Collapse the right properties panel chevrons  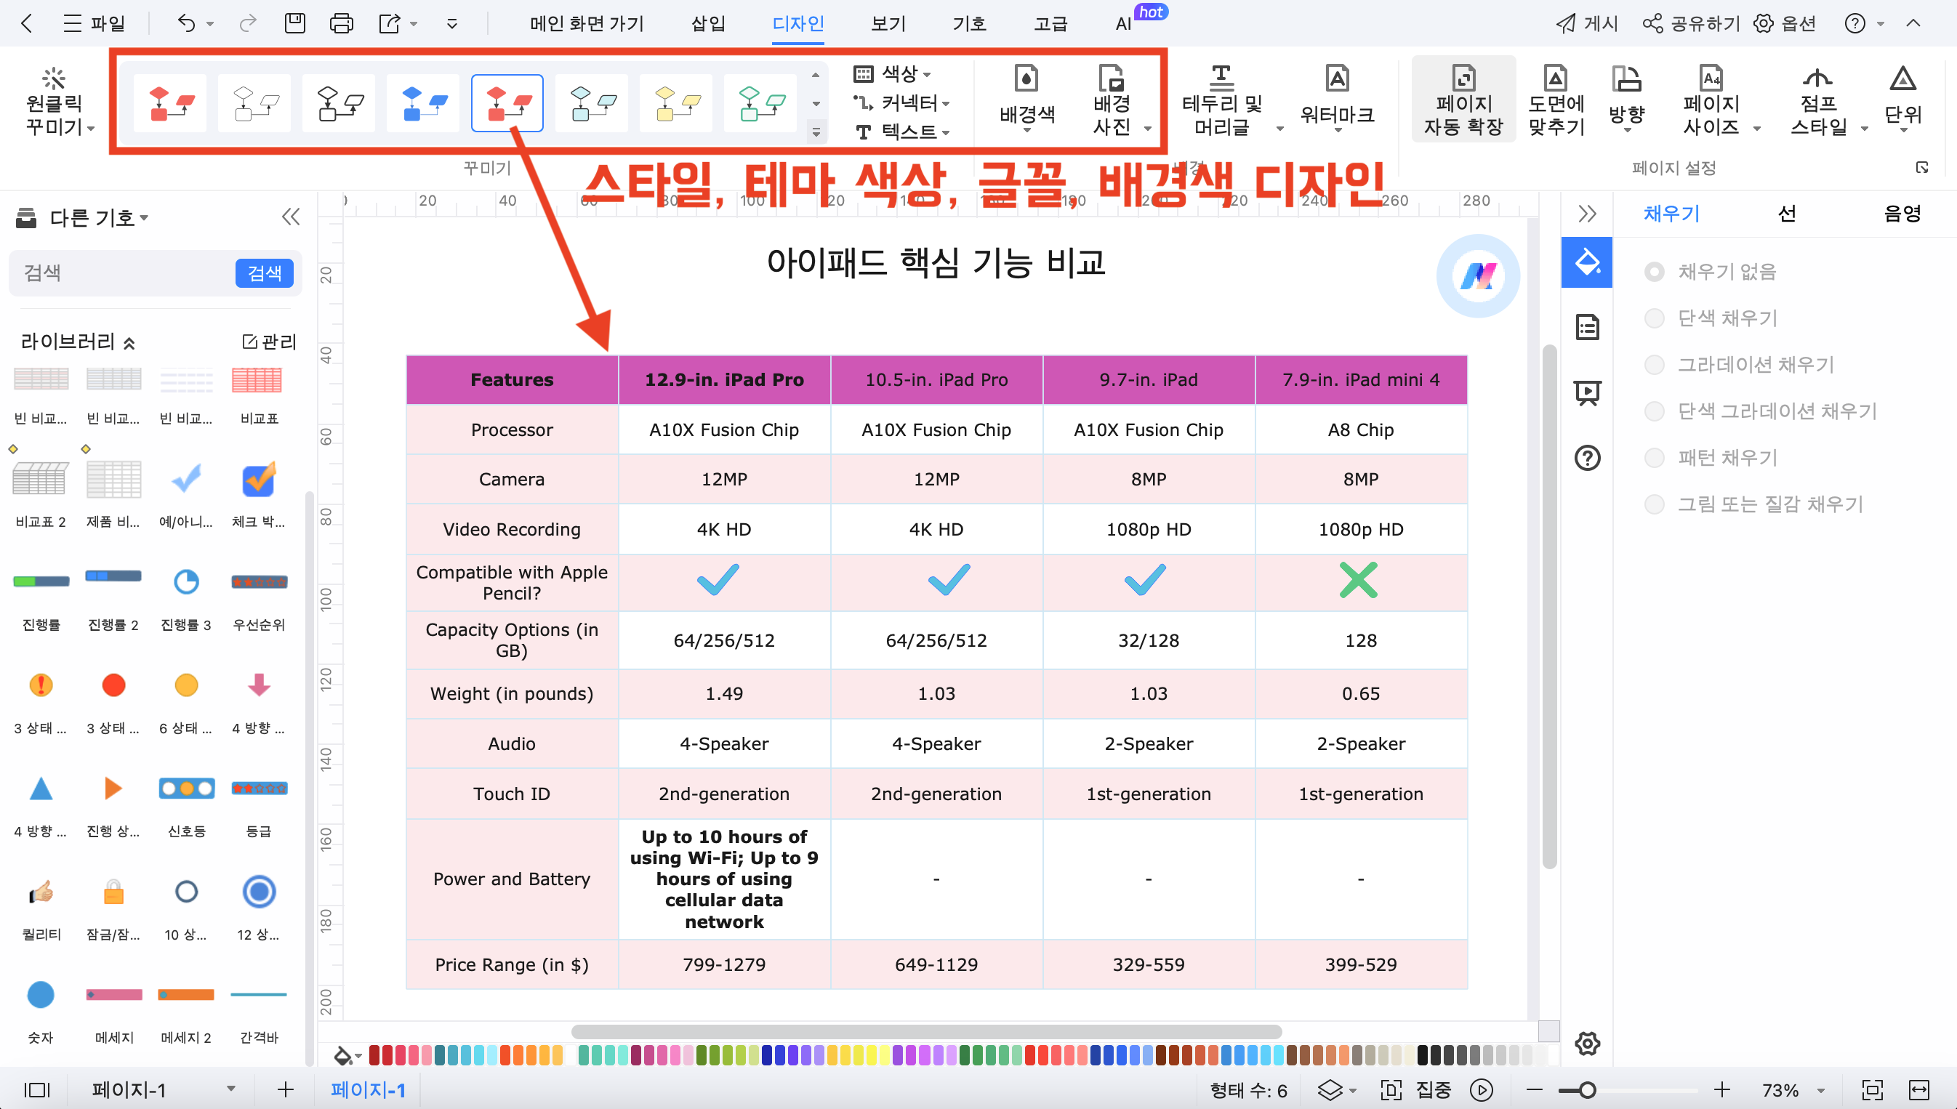click(1587, 213)
